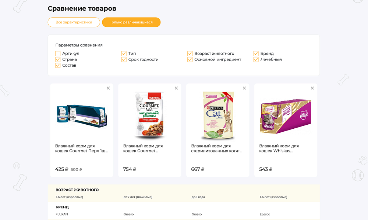Toggle the Основной ингредиент checkbox

[x=190, y=59]
